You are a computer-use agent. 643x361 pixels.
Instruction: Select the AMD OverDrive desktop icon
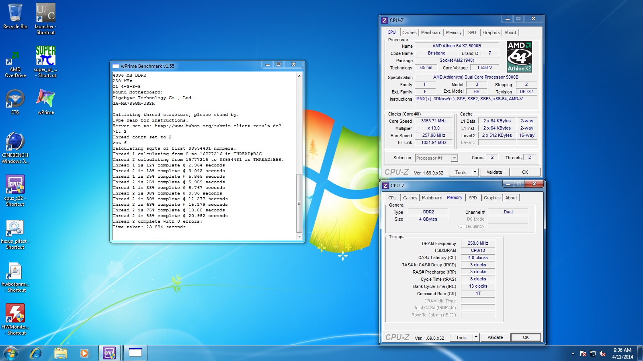(x=15, y=64)
